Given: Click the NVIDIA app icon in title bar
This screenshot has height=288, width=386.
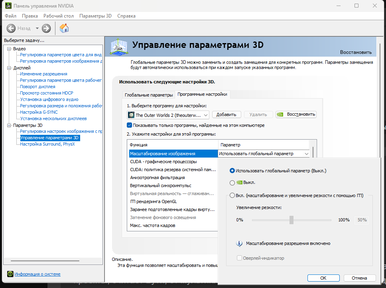Looking at the screenshot, I should tap(8, 6).
